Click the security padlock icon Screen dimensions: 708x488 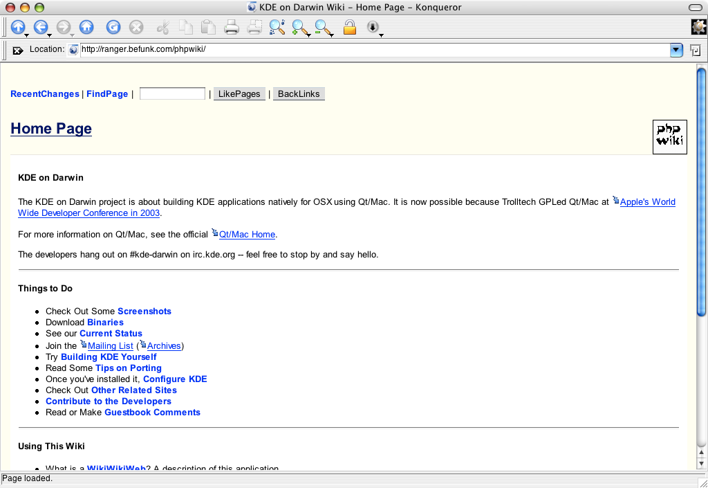[350, 27]
